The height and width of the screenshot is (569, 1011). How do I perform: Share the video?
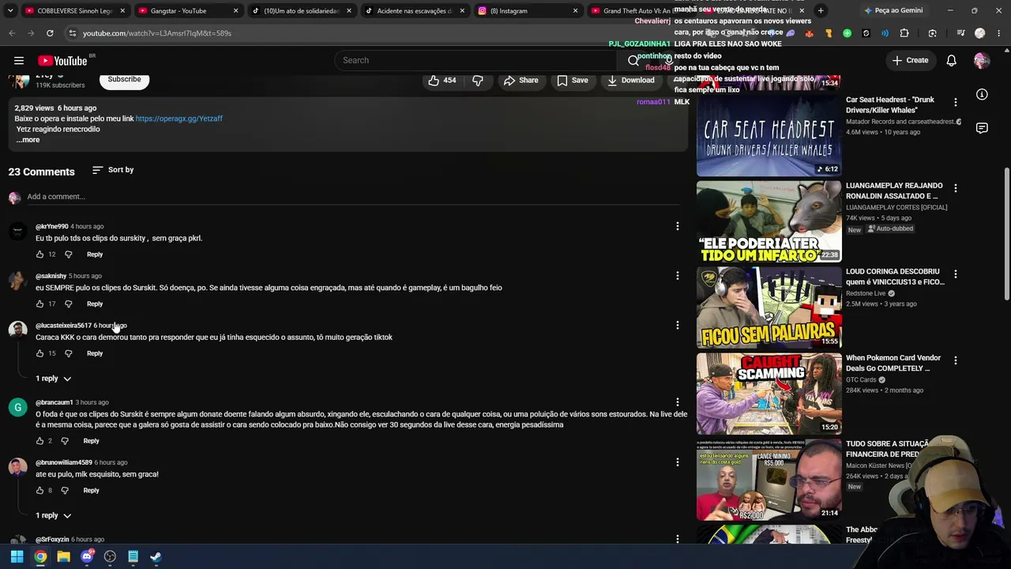[x=521, y=81]
